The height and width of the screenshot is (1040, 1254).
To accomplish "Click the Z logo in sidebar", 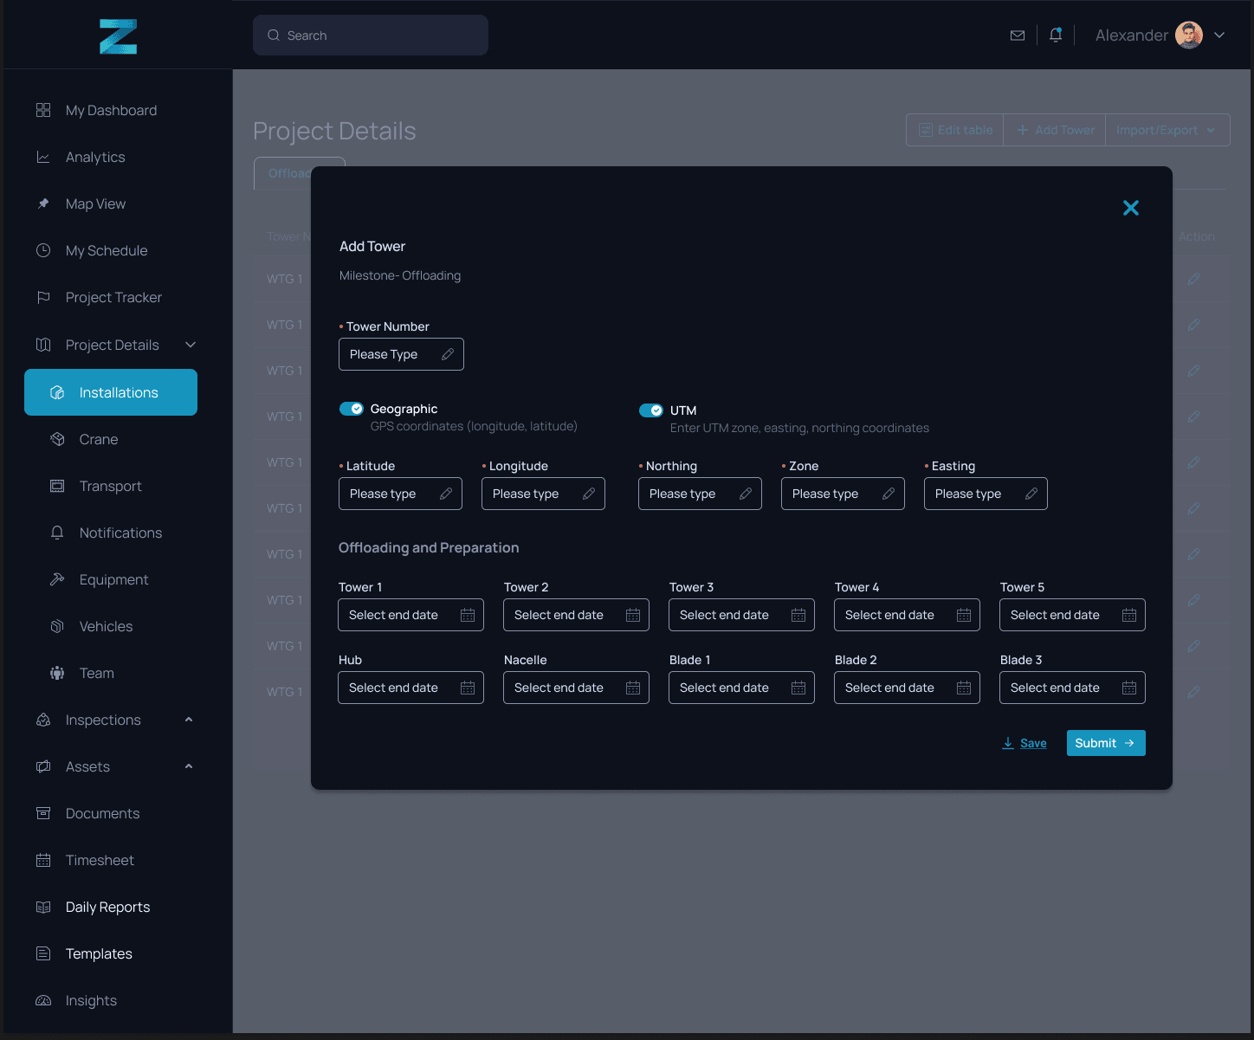I will coord(118,36).
